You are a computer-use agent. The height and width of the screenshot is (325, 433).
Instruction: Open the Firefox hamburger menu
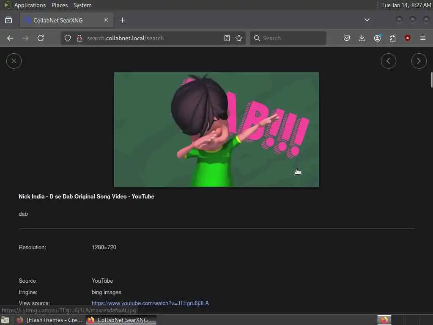[x=423, y=38]
